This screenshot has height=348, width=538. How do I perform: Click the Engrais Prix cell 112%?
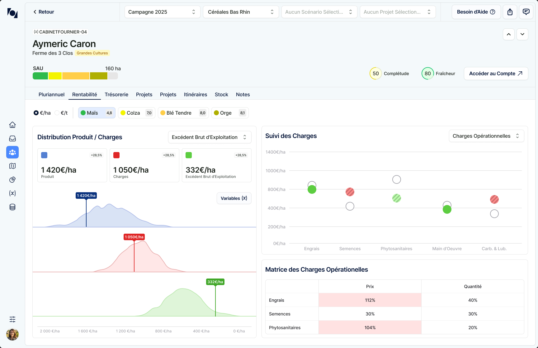[370, 300]
